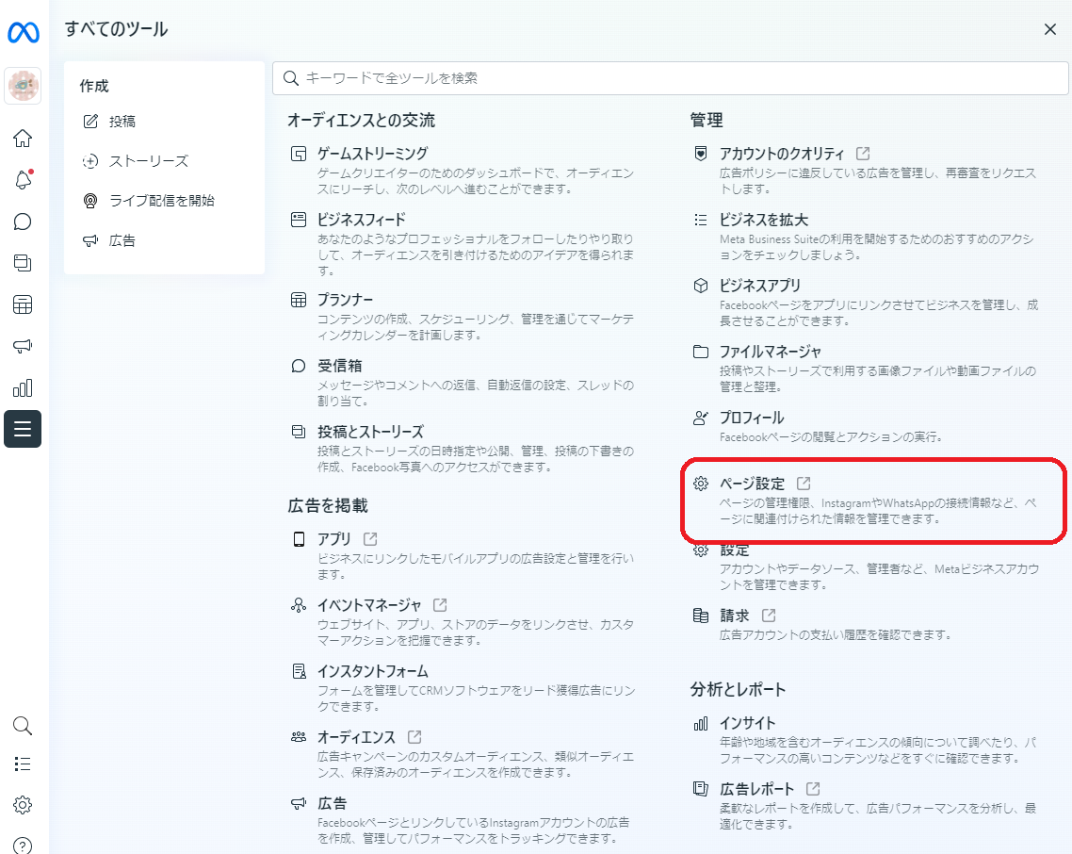Open イベントマネージャ under 広告を掲載
1072x854 pixels.
pyautogui.click(x=369, y=605)
